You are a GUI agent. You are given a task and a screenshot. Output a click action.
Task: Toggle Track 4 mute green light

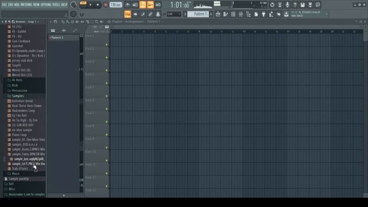pos(106,83)
